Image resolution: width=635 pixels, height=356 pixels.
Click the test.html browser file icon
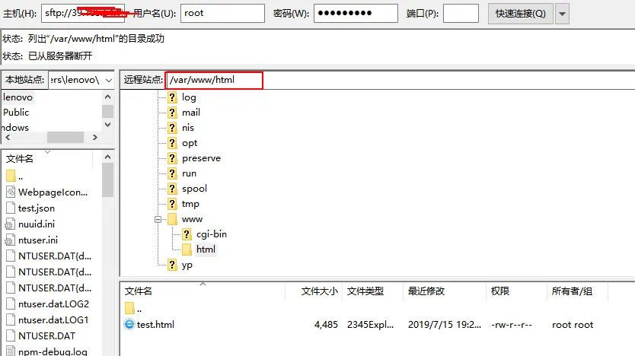click(x=129, y=324)
